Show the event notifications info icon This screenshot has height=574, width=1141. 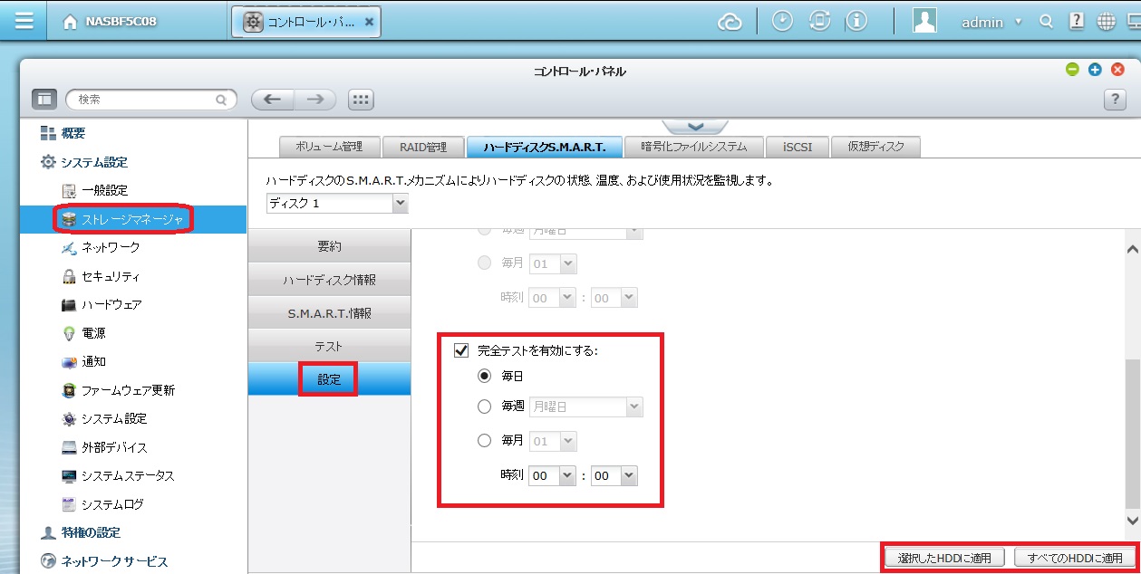pos(856,22)
